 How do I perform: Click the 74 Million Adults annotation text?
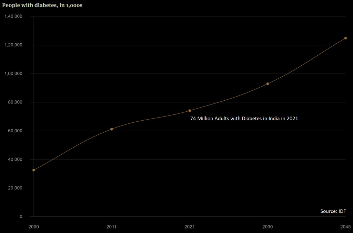pyautogui.click(x=244, y=118)
